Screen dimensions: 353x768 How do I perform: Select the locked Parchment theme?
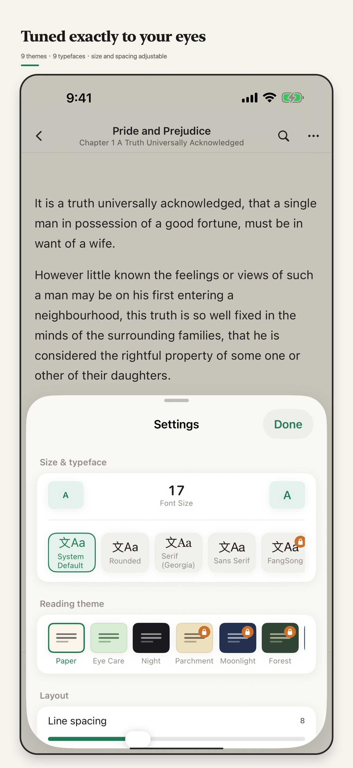click(194, 644)
